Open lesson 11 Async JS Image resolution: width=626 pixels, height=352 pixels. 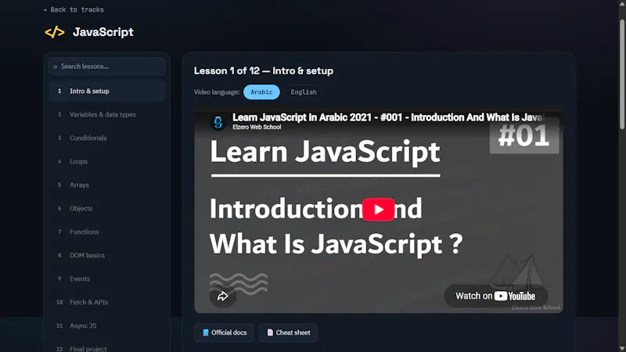coord(107,325)
